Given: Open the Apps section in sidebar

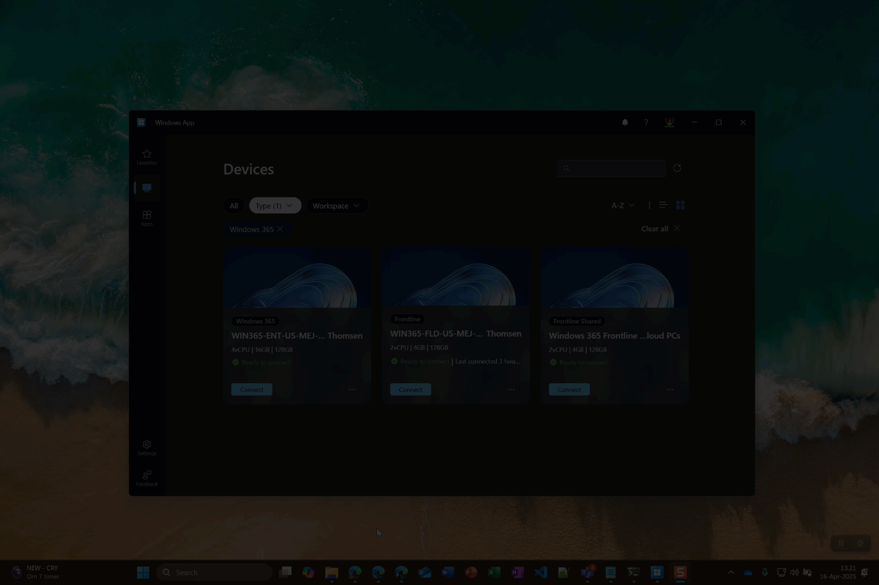Looking at the screenshot, I should point(147,218).
